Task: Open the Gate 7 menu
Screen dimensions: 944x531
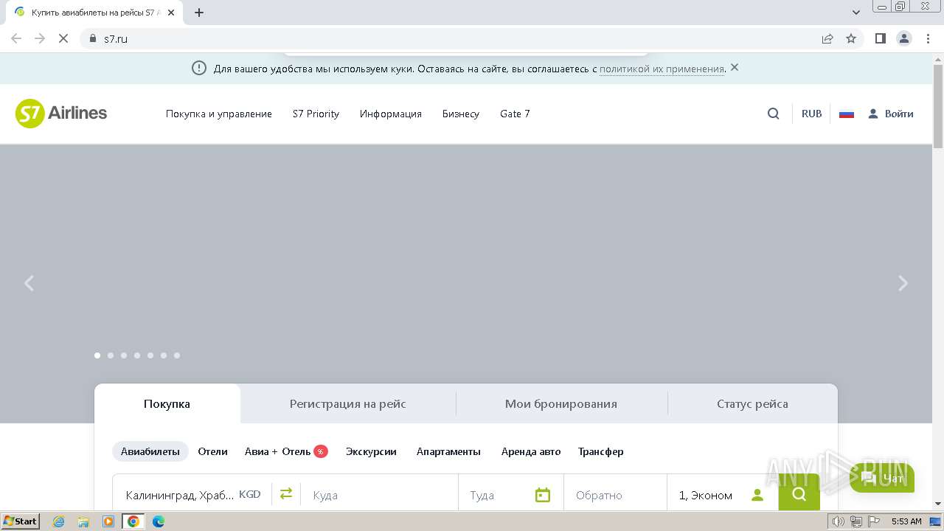Action: (x=515, y=114)
